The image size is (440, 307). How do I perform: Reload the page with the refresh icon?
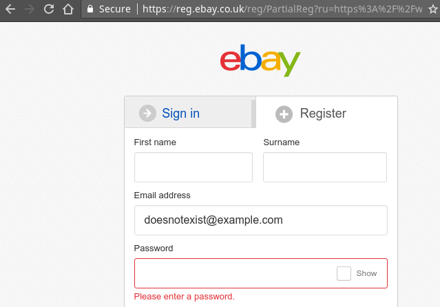(49, 9)
